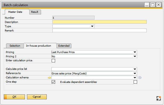Screen dimensions: 164x105
Task: Tick Evaluate dependent assemblies checkbox
Action: [x=135, y=82]
